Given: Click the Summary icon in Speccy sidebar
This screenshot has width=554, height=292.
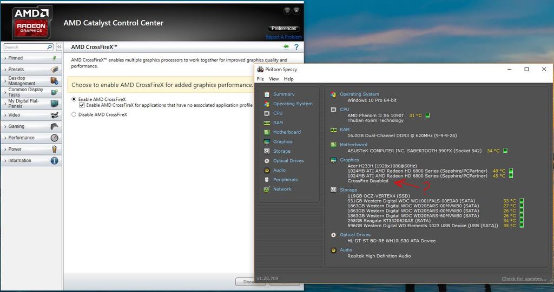Looking at the screenshot, I should [267, 94].
